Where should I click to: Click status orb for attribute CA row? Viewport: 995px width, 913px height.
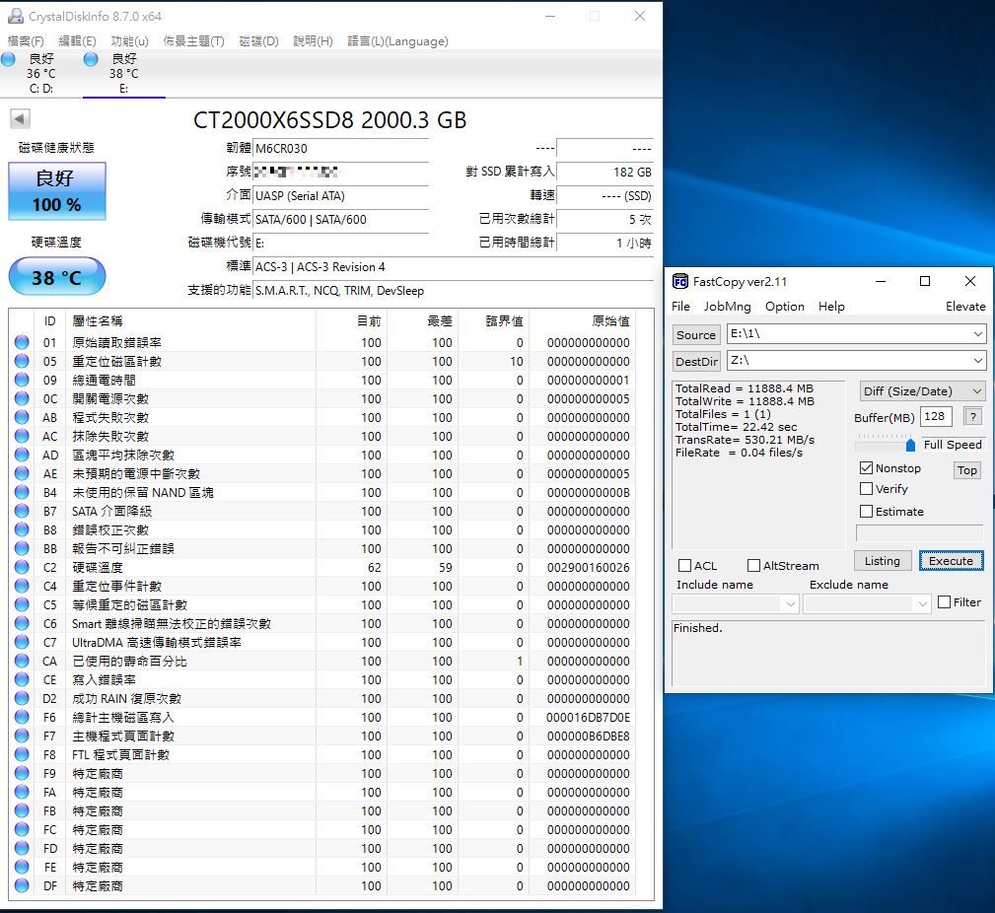pos(22,662)
